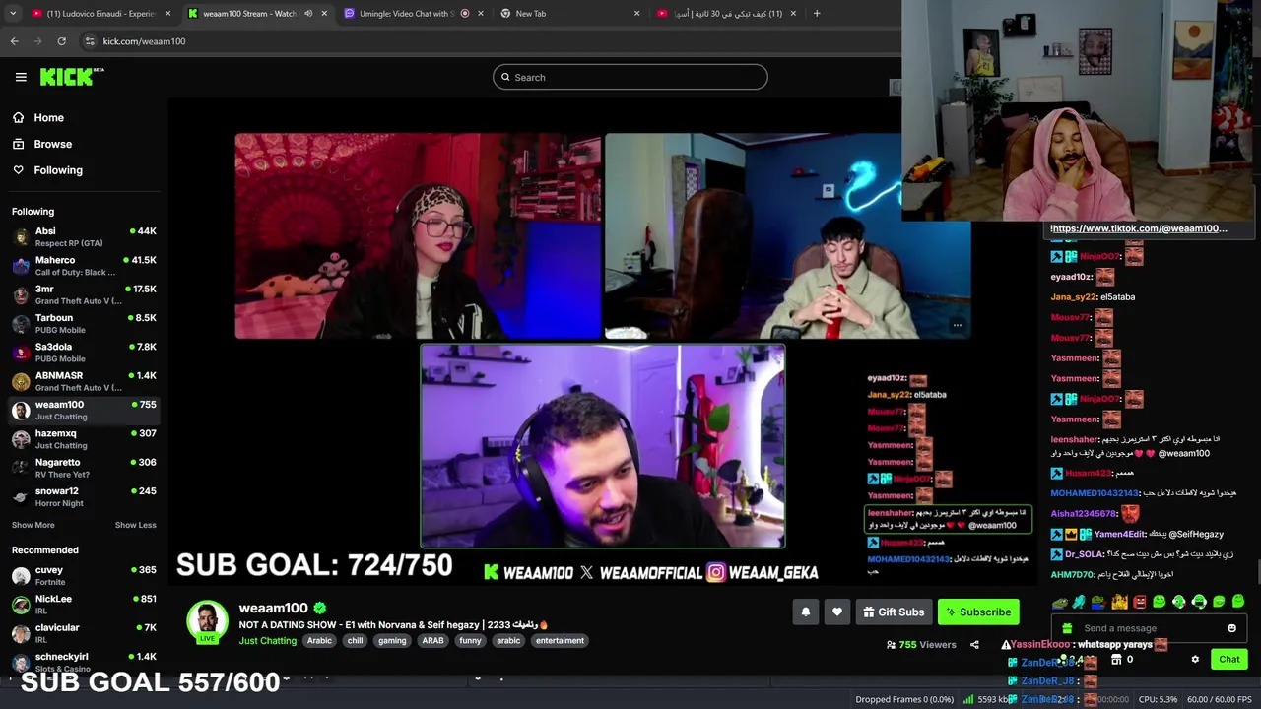1261x709 pixels.
Task: Open the hamburger menu next to Kick logo
Action: (21, 77)
